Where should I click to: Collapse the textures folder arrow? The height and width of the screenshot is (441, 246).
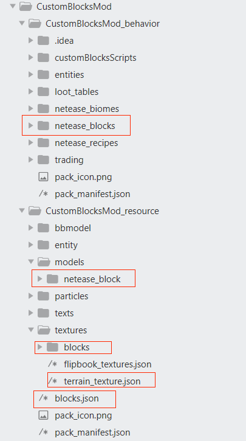tap(30, 330)
